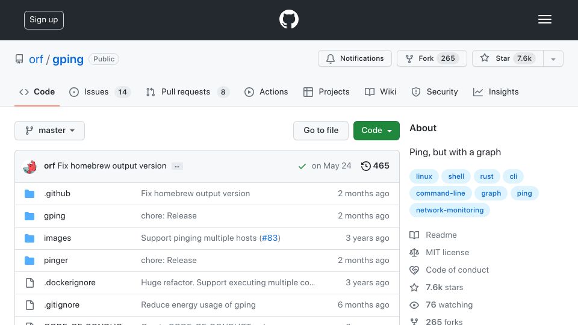Open 'Reduce energy usage of gping' commit

tap(198, 305)
